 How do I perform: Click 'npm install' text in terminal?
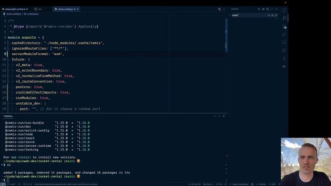click(21, 157)
